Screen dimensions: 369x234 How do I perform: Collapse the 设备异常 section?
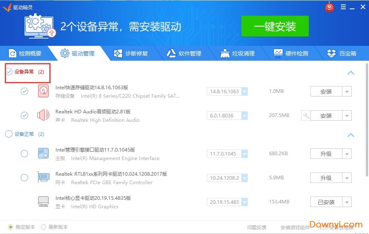(351, 73)
